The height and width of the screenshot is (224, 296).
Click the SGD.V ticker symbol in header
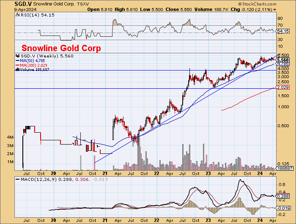23,4
